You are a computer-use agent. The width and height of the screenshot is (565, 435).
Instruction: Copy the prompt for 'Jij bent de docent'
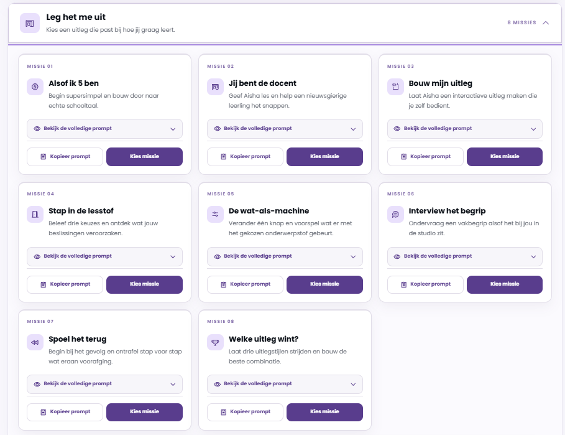click(x=245, y=157)
